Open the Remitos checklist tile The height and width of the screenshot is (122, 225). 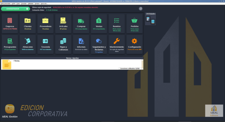point(117,23)
